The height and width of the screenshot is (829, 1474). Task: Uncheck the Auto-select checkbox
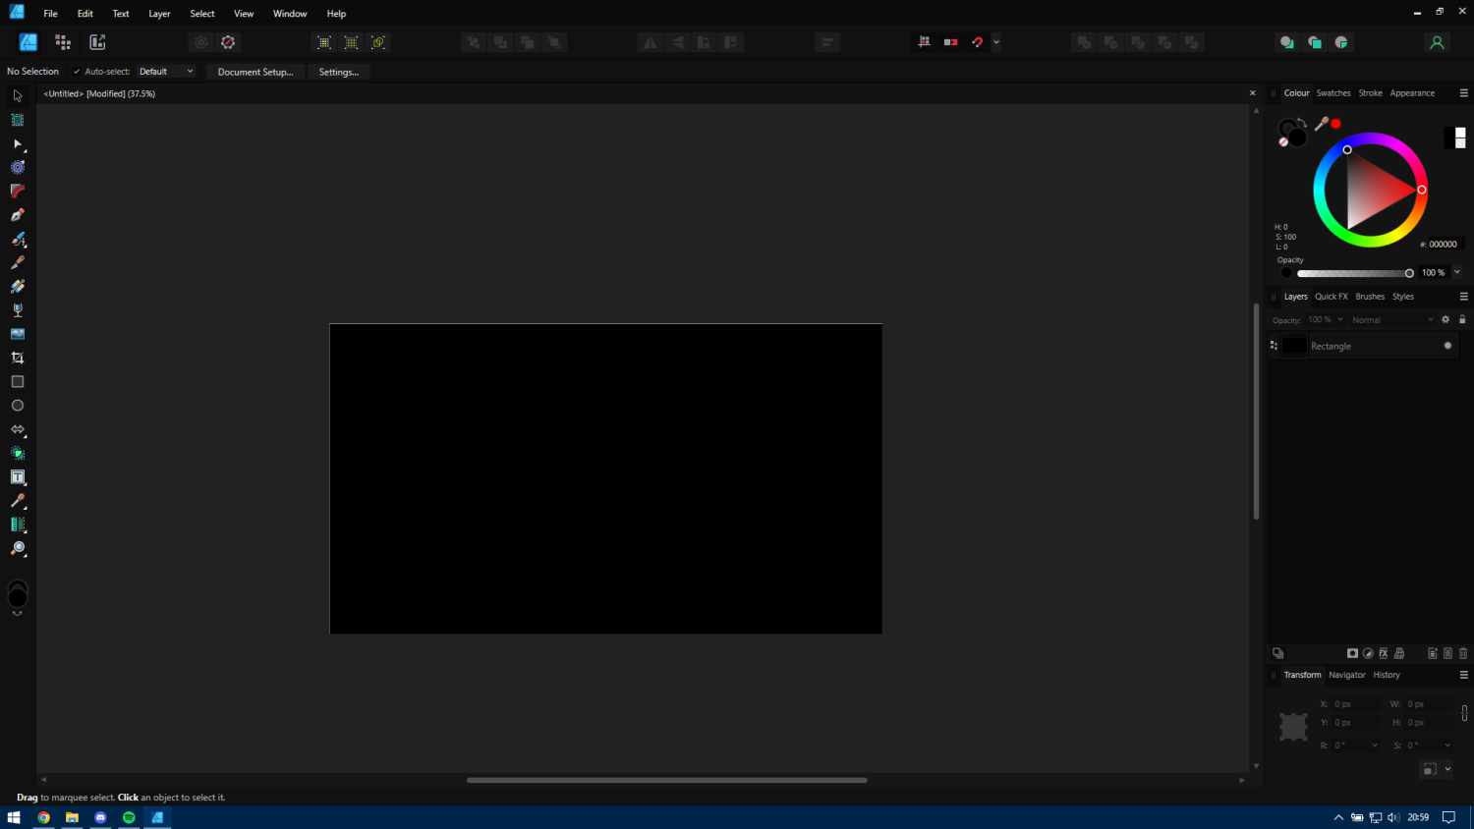click(x=75, y=71)
